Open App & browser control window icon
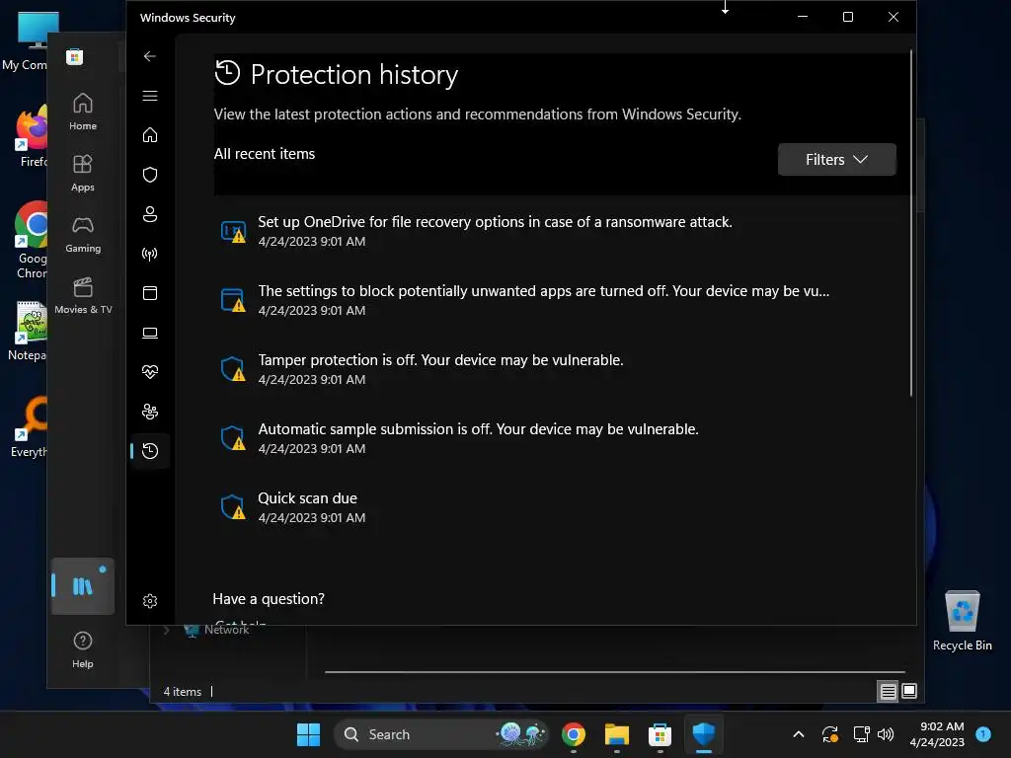This screenshot has height=758, width=1011. click(x=150, y=293)
